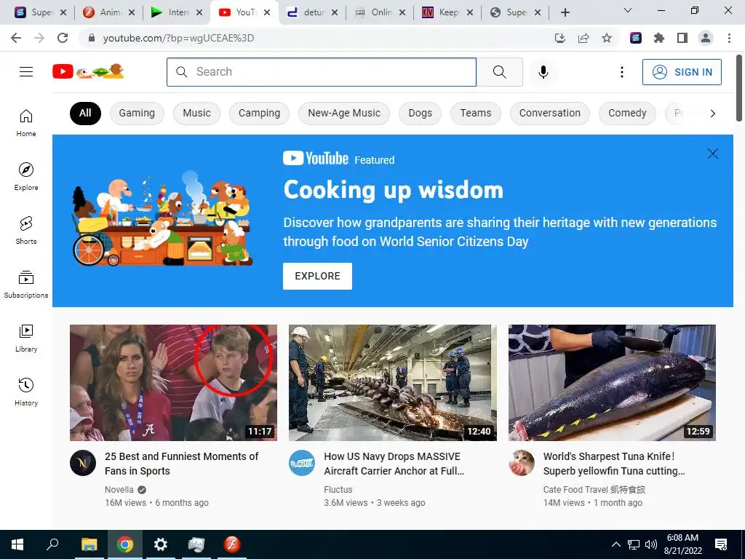Viewport: 745px width, 559px height.
Task: Open the Novella channel name link
Action: [119, 490]
